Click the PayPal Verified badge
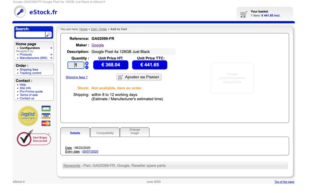Viewport: 309px width, 193px height. [x=28, y=116]
